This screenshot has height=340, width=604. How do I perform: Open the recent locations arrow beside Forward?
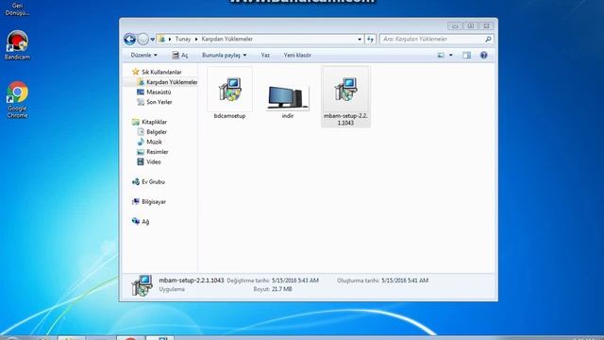tap(153, 40)
